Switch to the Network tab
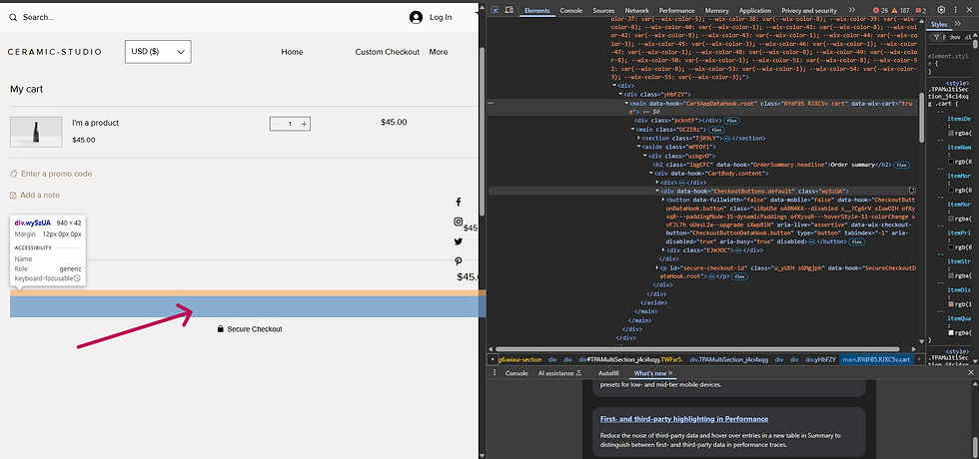Screen dimensions: 979x459 pos(637,11)
